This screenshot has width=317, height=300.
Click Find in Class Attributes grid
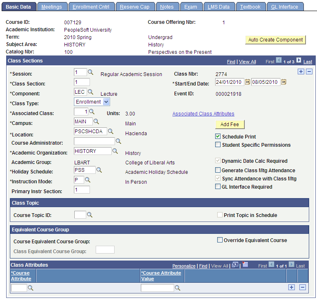pyautogui.click(x=203, y=266)
